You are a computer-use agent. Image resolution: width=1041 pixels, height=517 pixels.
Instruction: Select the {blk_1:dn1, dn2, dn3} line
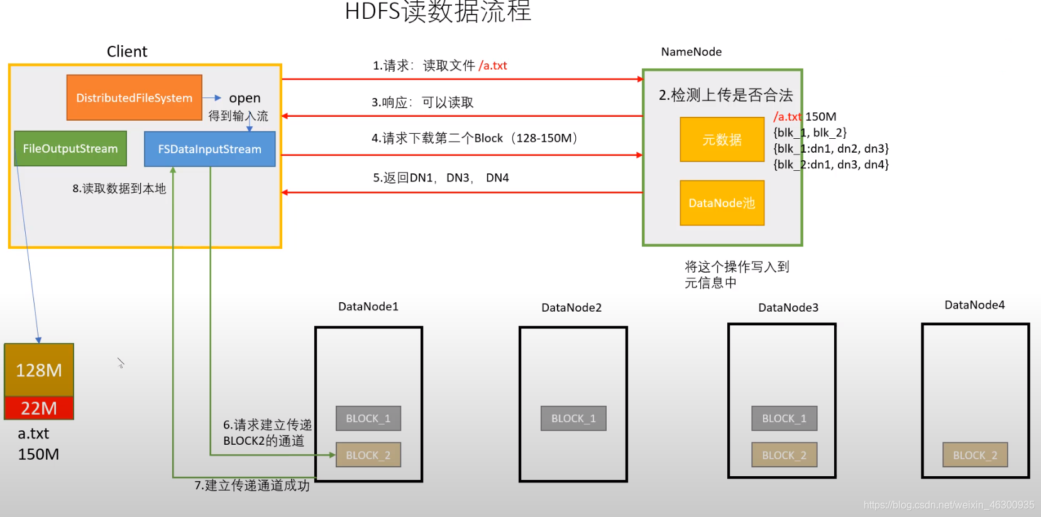pyautogui.click(x=831, y=148)
